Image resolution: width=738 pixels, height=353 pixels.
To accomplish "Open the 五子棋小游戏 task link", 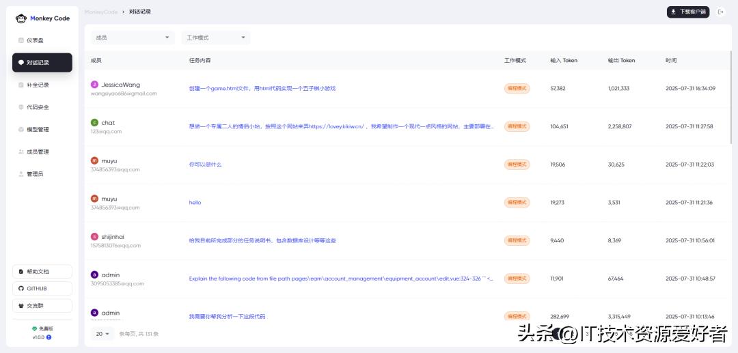I will pos(262,88).
